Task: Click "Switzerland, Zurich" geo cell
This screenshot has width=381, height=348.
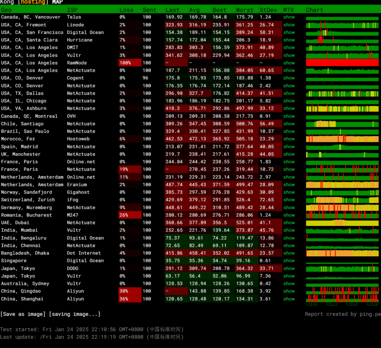Action: pos(28,199)
